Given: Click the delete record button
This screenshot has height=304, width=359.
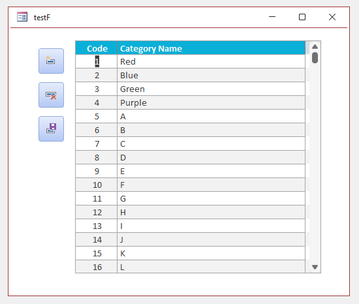Looking at the screenshot, I should pyautogui.click(x=51, y=95).
